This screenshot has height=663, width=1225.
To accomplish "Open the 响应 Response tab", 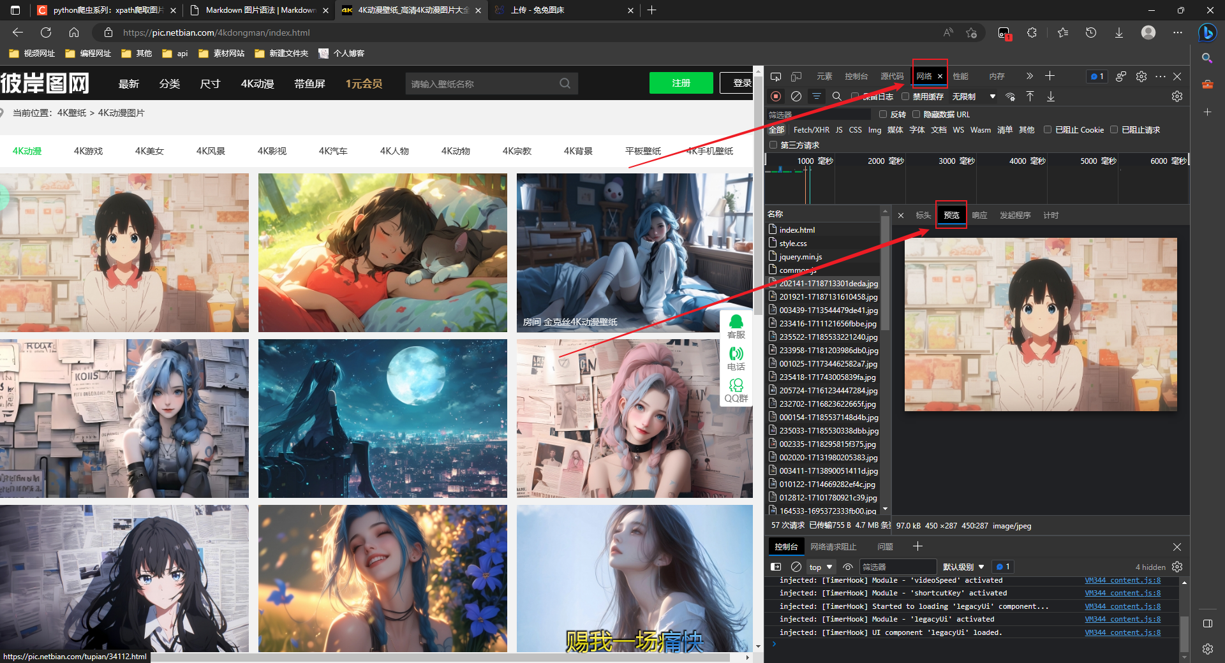I will [x=979, y=215].
